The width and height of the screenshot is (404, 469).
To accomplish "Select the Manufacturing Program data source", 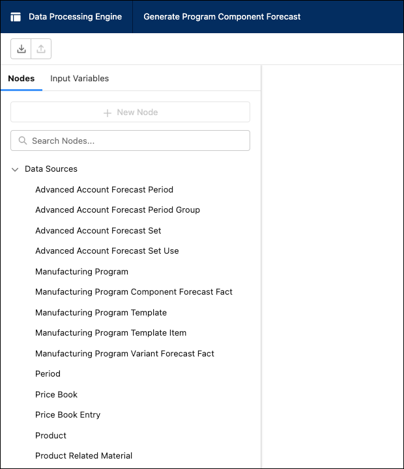I will [x=81, y=272].
